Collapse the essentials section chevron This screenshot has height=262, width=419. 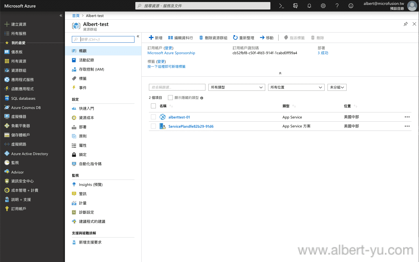[280, 73]
